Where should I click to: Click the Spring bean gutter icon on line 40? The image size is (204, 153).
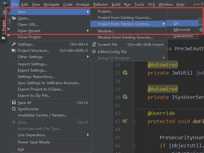125,97
